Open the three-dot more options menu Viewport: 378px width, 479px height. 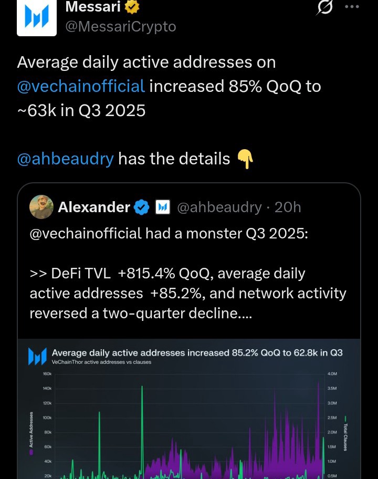point(352,6)
